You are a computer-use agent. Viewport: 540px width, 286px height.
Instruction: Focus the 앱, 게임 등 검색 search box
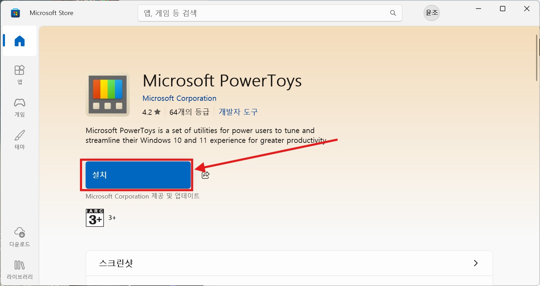(270, 13)
